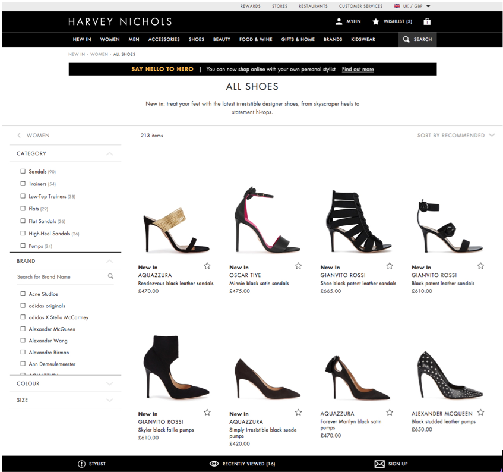Check the Alexander McQueen brand filter

coord(23,329)
